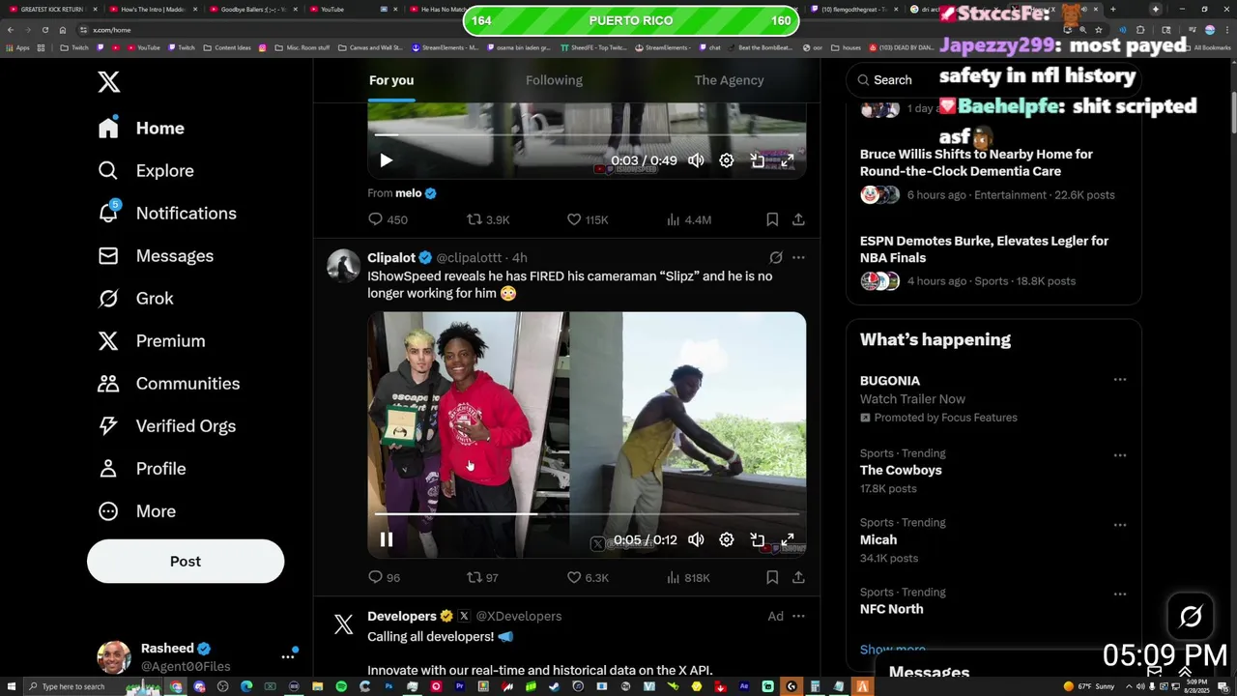
Task: Like the post with 115K likes
Action: coord(588,219)
